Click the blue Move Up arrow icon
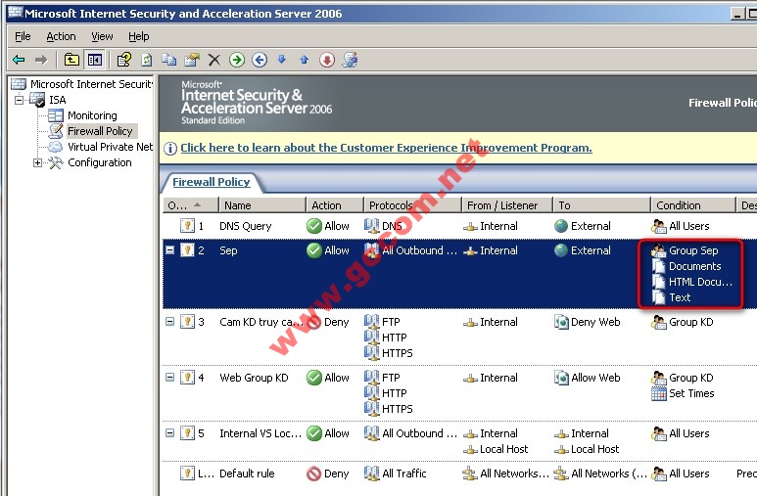The width and height of the screenshot is (757, 496). [x=304, y=60]
